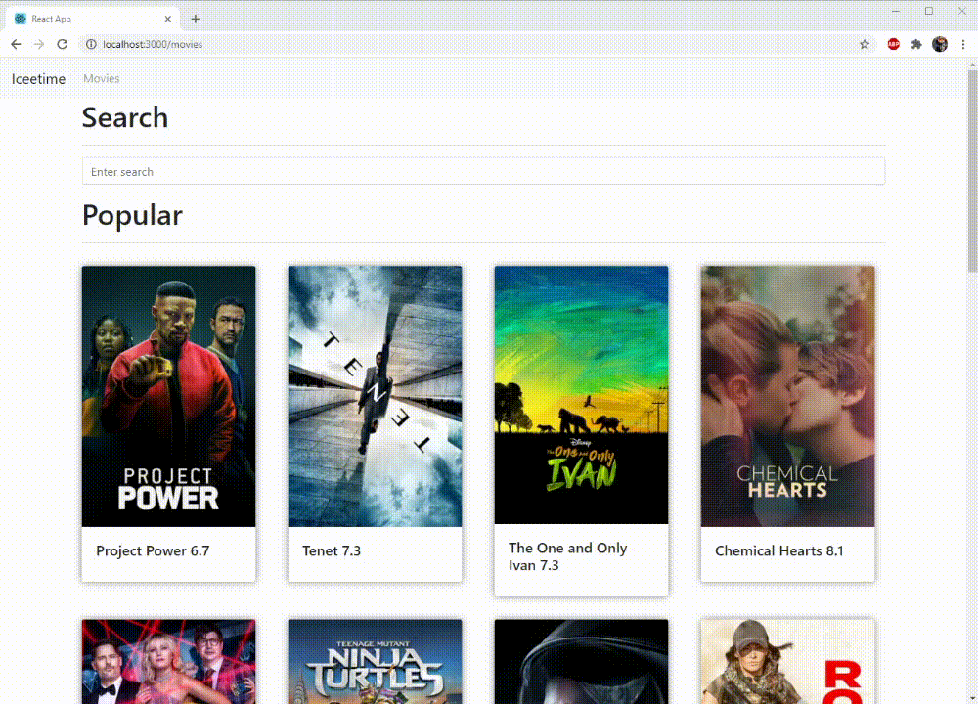Image resolution: width=978 pixels, height=704 pixels.
Task: Click the Chemical Hearts 8.1 title
Action: pyautogui.click(x=779, y=550)
